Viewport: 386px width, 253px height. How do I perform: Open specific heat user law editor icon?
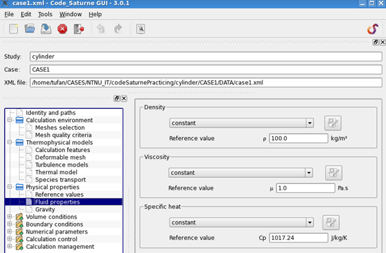click(331, 222)
